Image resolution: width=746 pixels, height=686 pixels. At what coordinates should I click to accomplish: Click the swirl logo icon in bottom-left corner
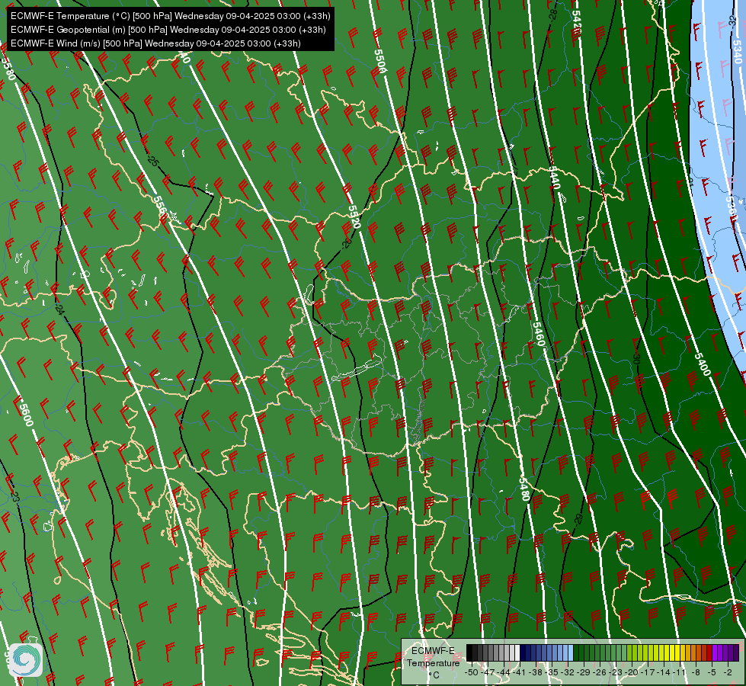[x=26, y=659]
